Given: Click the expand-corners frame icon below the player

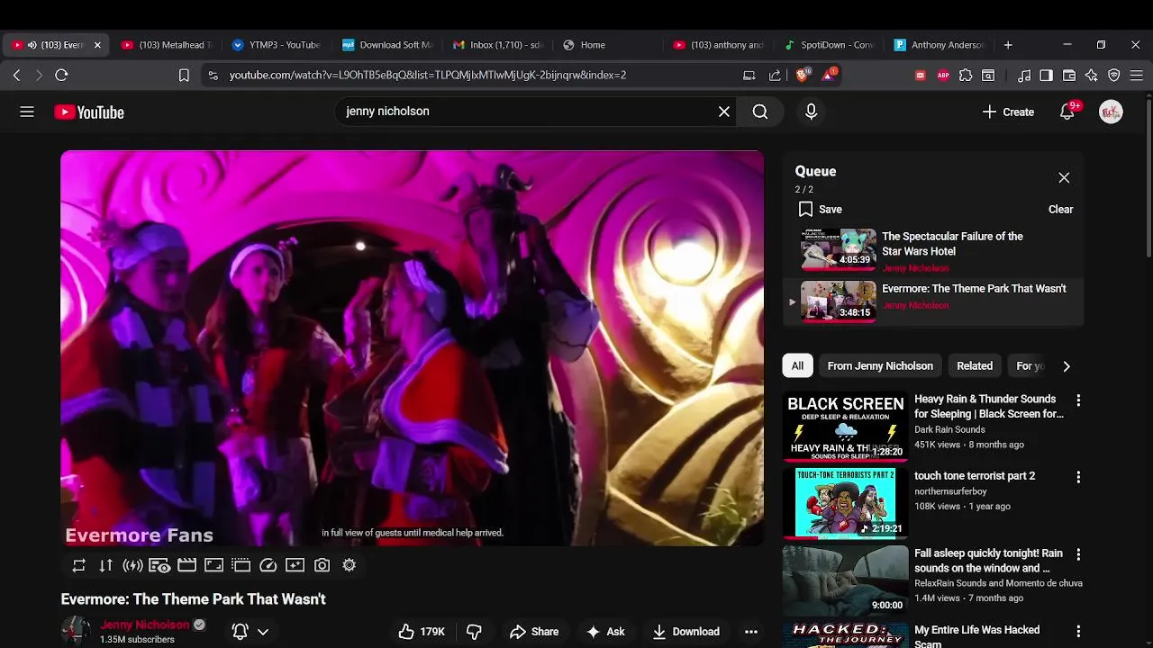Looking at the screenshot, I should pos(213,565).
